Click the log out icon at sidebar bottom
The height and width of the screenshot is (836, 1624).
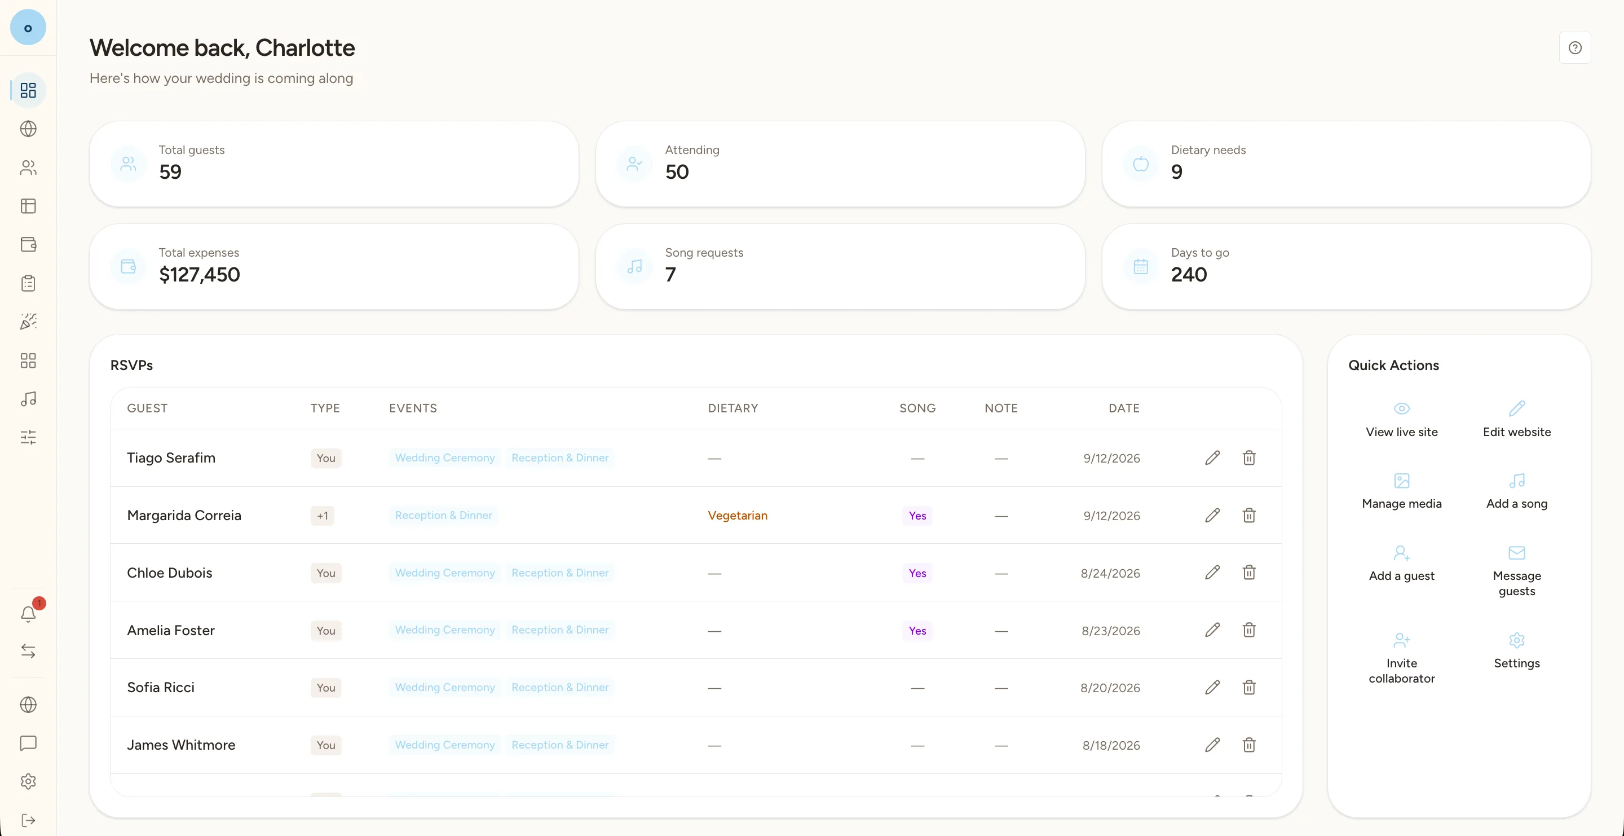pyautogui.click(x=28, y=820)
